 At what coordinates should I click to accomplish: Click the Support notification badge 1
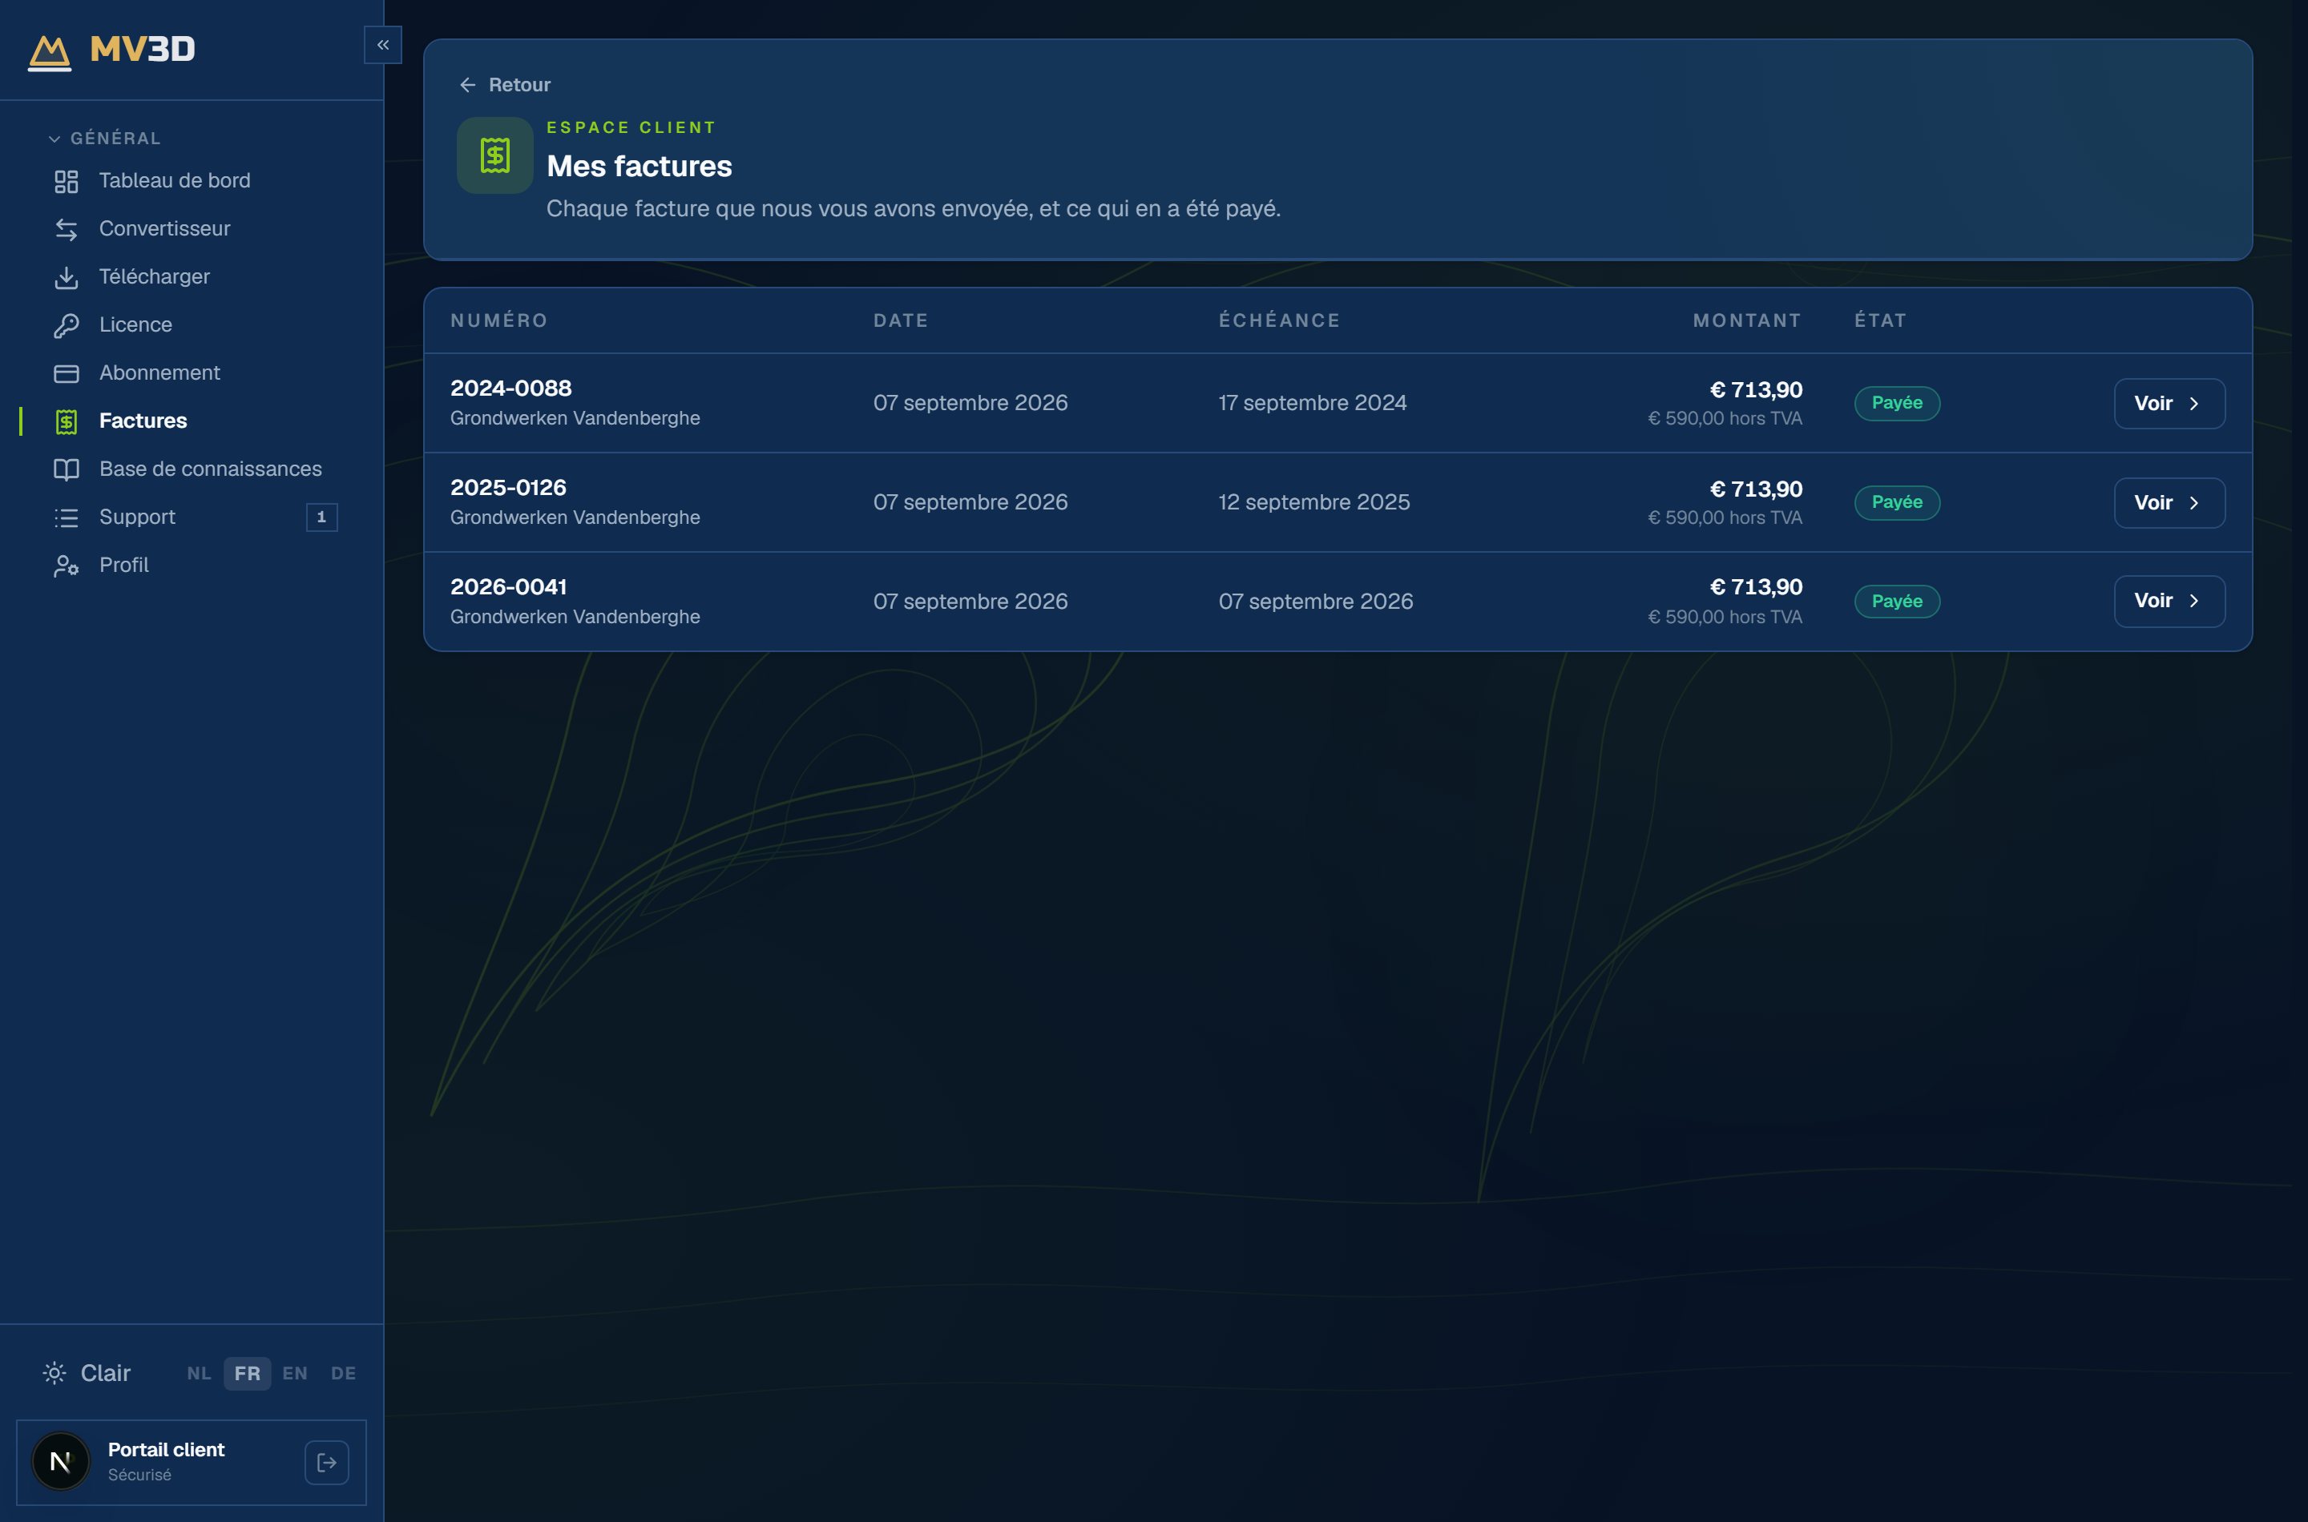coord(321,517)
